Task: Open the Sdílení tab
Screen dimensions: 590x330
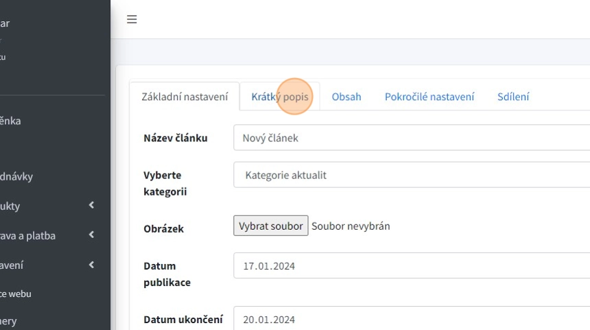Action: (513, 97)
